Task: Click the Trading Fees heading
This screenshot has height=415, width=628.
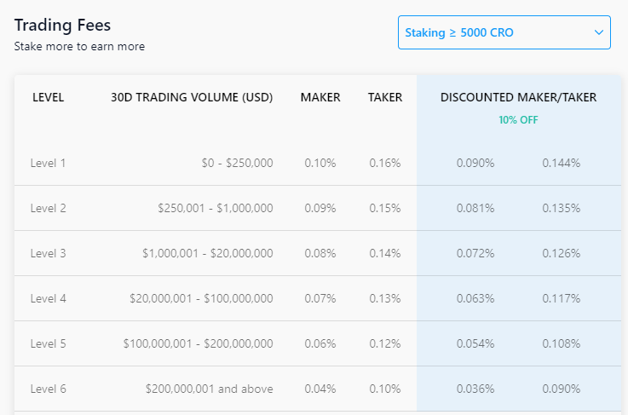Action: tap(62, 26)
